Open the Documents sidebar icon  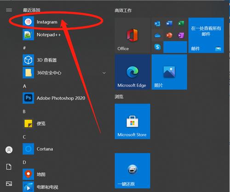coord(9,167)
